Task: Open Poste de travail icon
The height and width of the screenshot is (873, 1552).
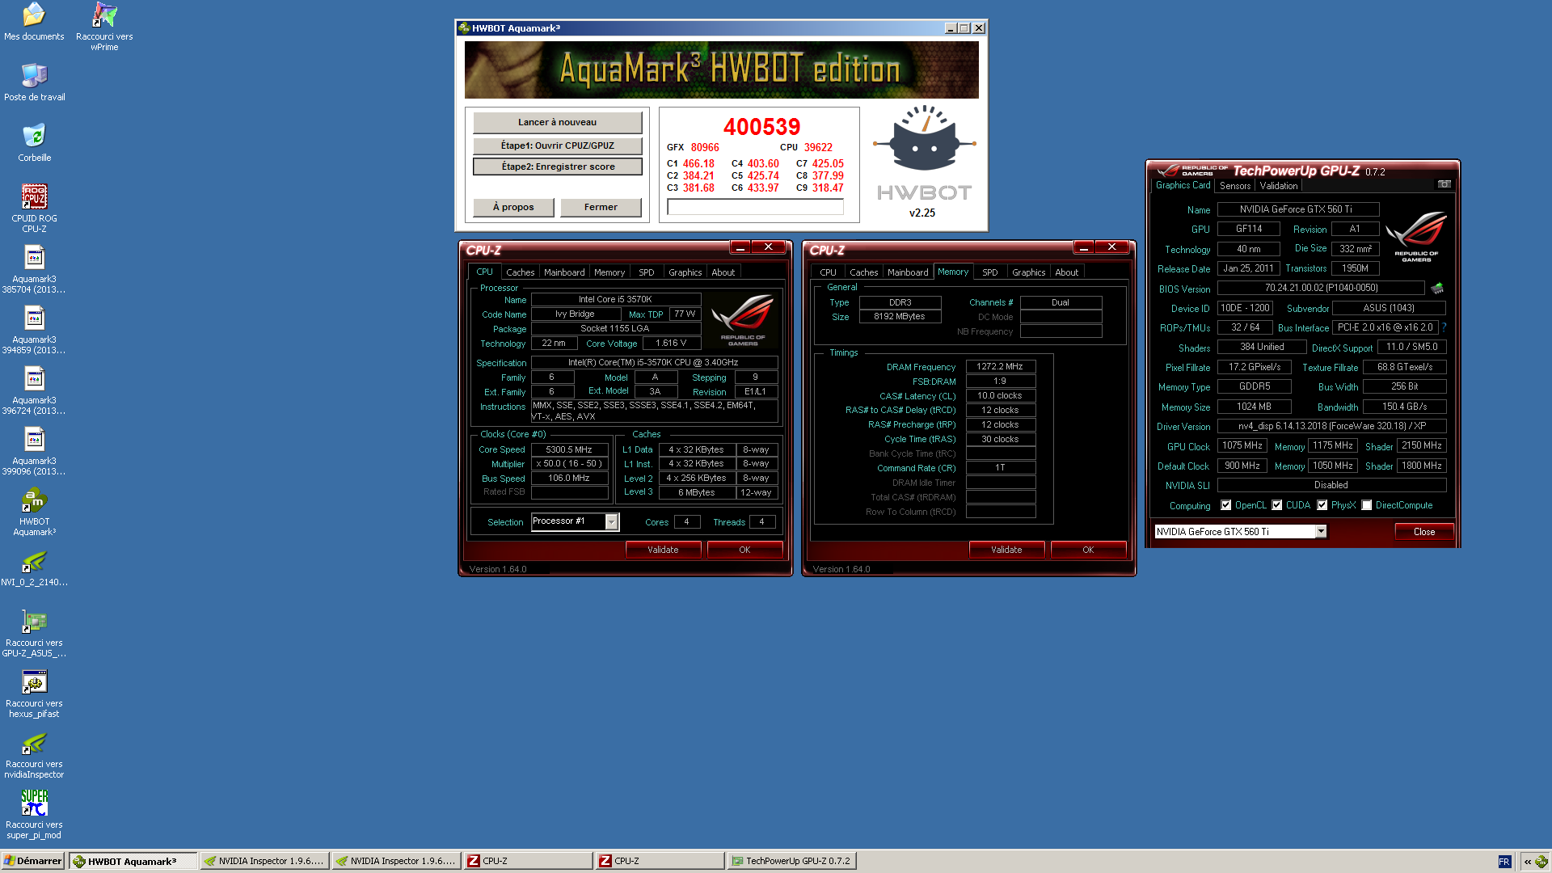Action: (x=34, y=82)
